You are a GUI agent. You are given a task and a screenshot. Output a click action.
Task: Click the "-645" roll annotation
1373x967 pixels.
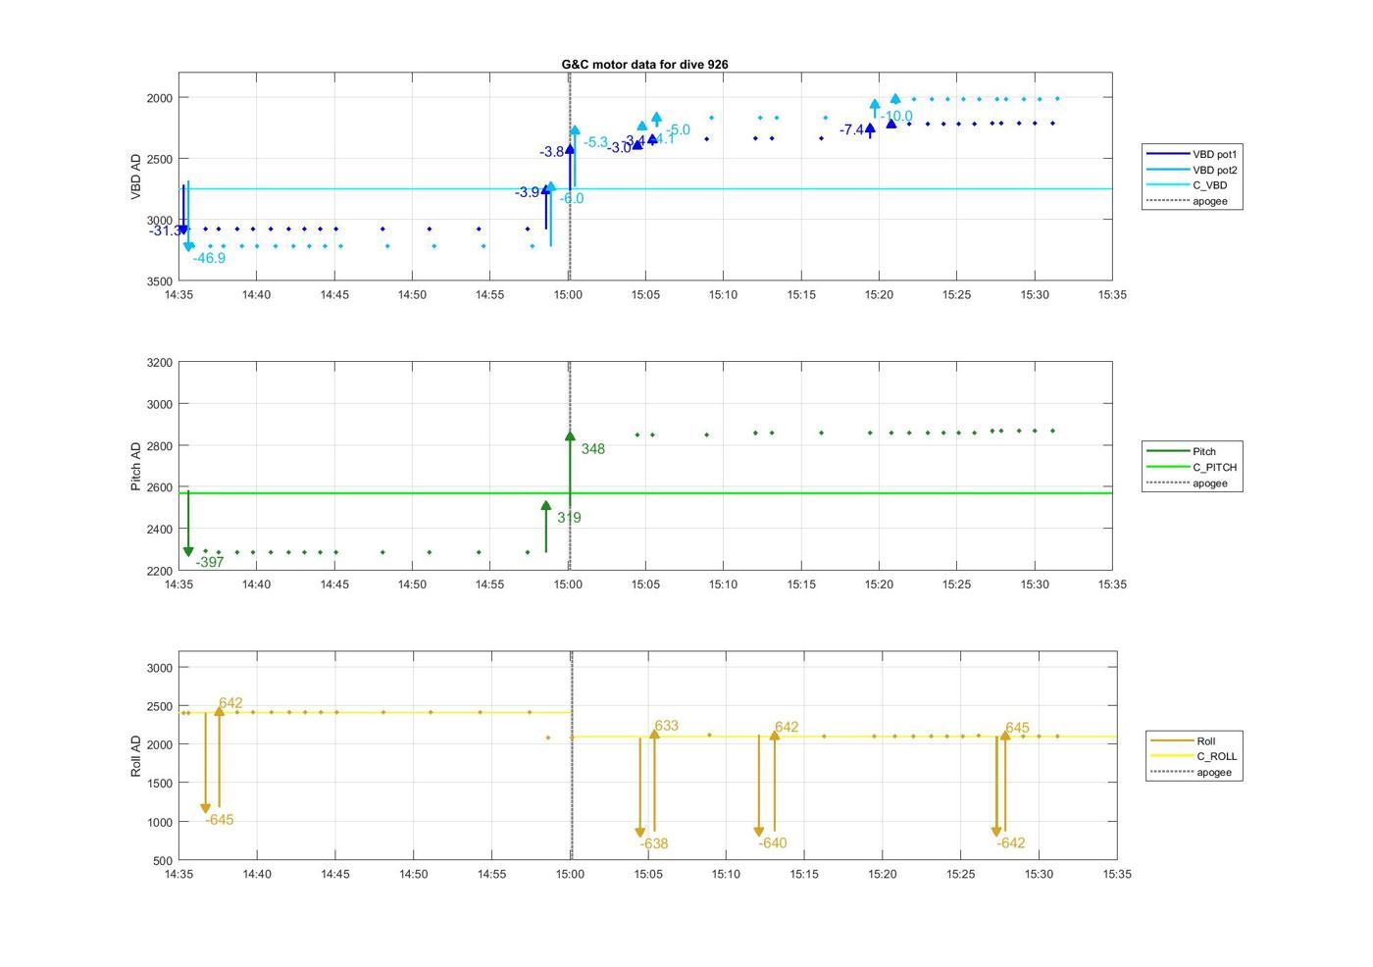coord(220,820)
